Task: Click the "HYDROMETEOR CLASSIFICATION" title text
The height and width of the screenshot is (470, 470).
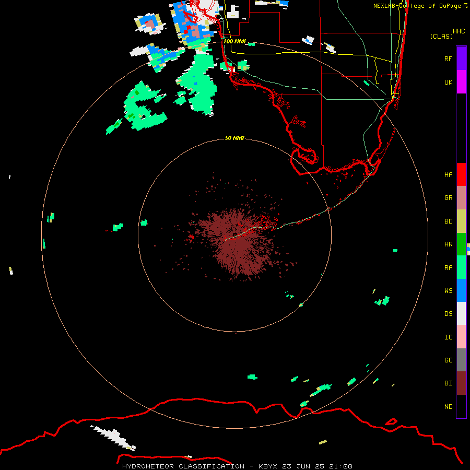Action: coord(183,466)
